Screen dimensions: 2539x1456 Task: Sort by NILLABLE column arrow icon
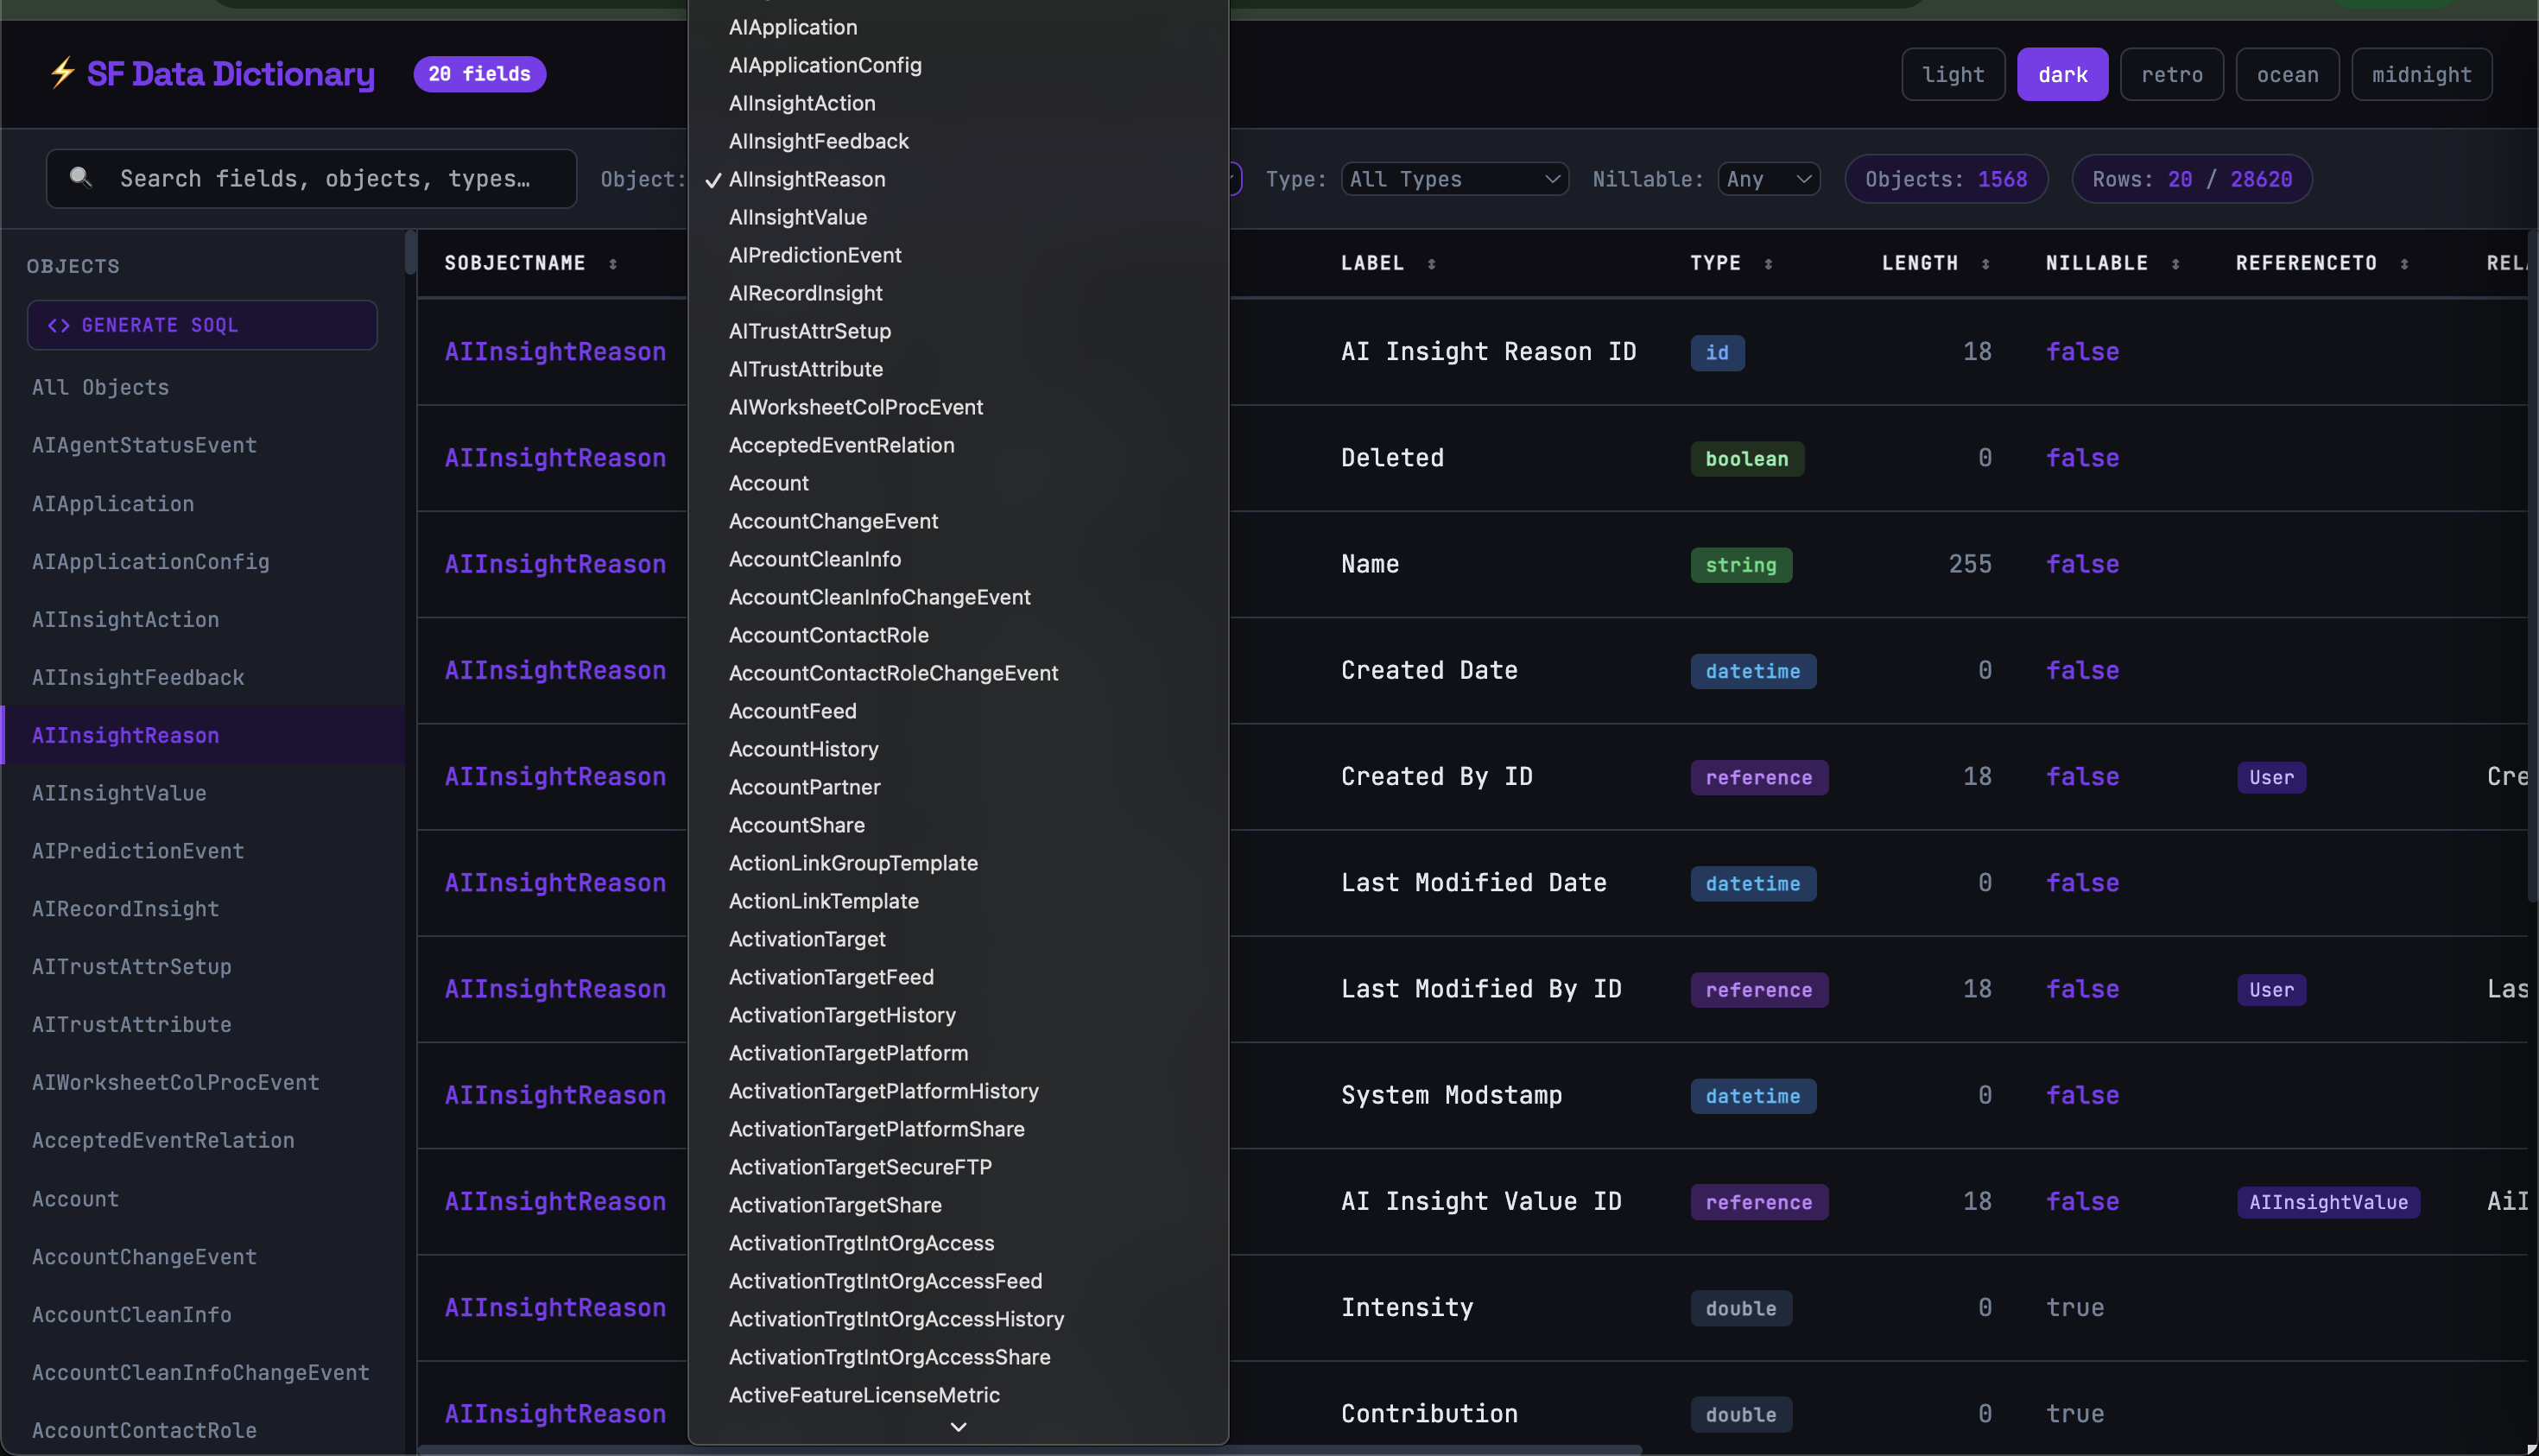pos(2175,264)
